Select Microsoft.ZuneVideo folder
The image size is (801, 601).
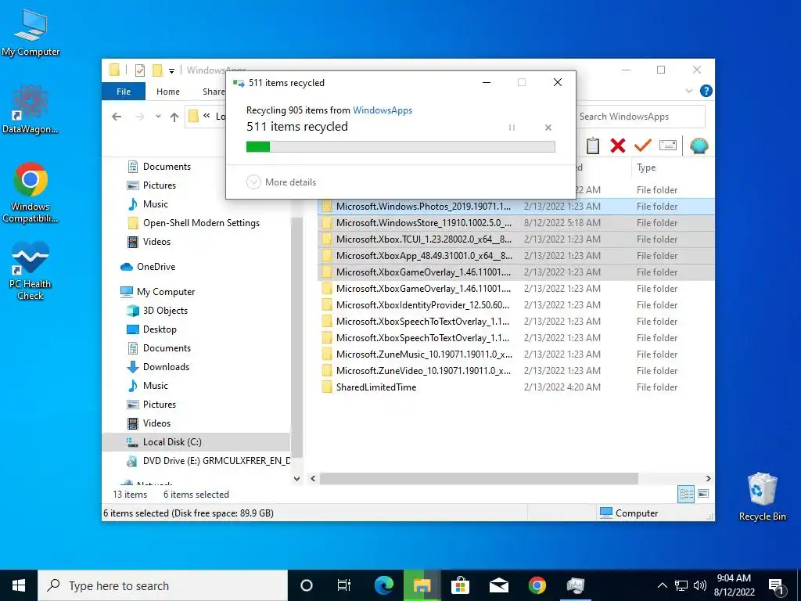point(516,370)
